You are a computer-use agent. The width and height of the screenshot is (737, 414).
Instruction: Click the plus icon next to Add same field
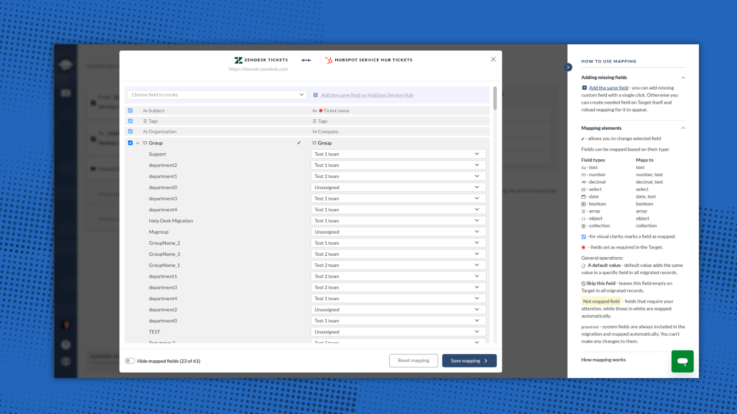click(316, 95)
